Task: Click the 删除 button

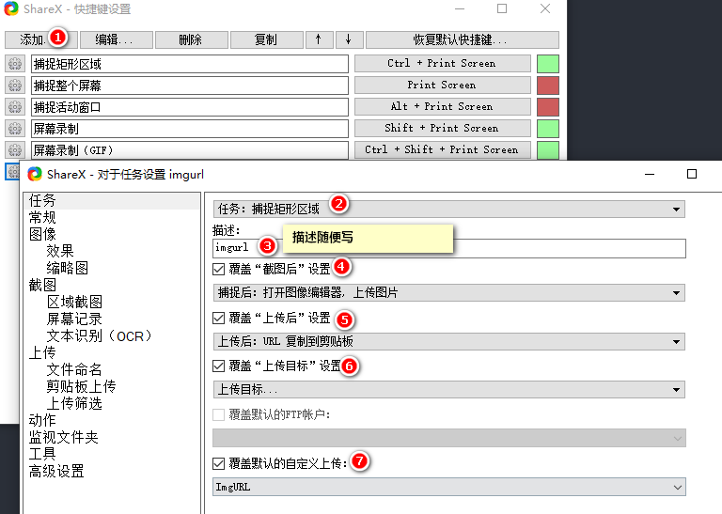Action: point(191,40)
